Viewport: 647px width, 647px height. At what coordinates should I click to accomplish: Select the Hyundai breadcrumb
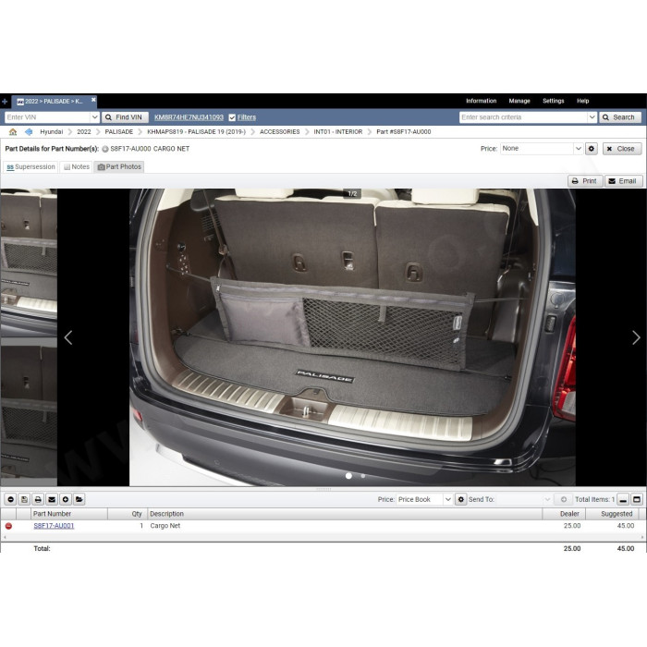click(x=51, y=131)
